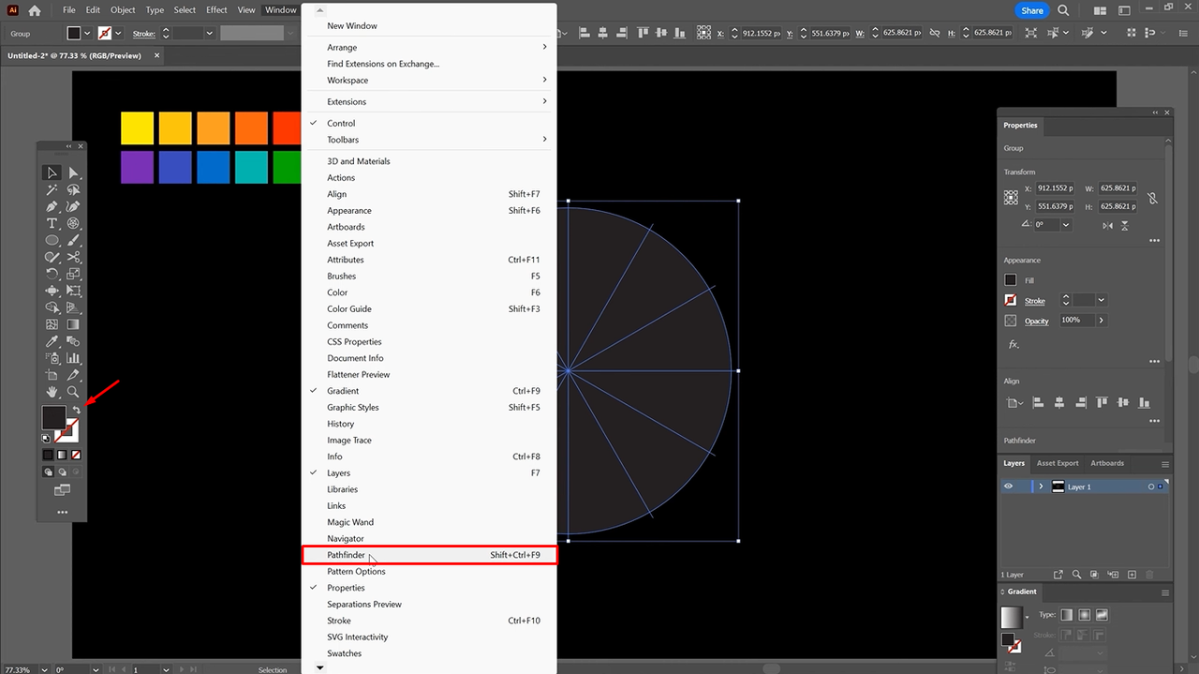Click the Opacity link in Appearance

click(1036, 321)
